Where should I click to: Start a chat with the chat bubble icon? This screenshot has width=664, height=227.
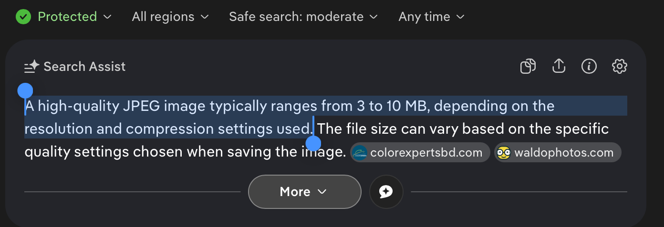(386, 192)
